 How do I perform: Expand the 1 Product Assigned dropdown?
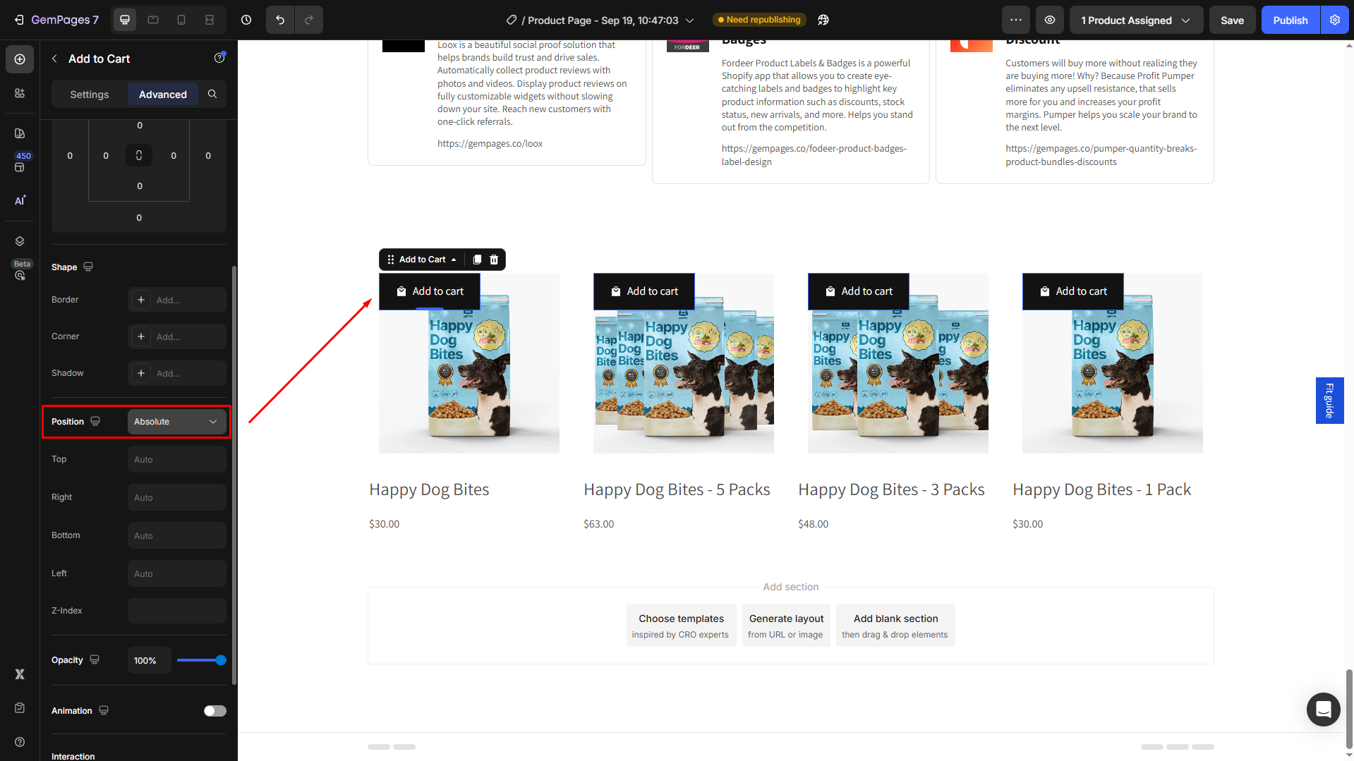coord(1136,20)
